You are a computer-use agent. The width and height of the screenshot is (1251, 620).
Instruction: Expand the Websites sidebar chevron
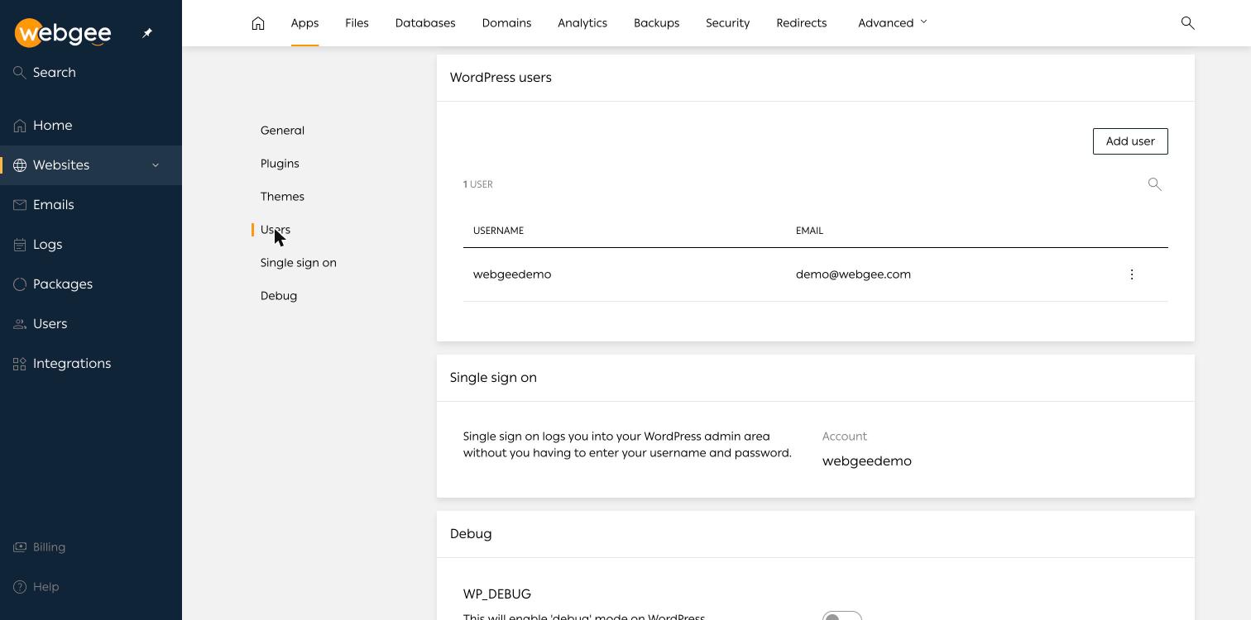click(156, 165)
